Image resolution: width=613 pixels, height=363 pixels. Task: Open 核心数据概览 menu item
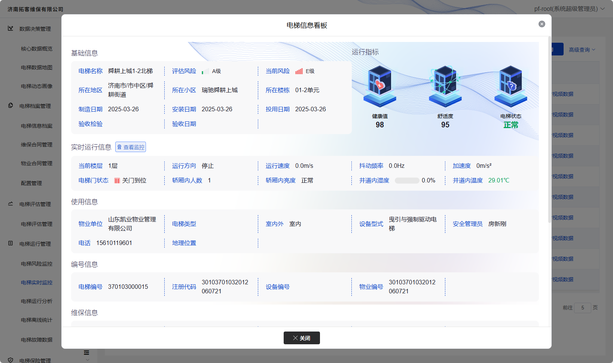pos(37,49)
